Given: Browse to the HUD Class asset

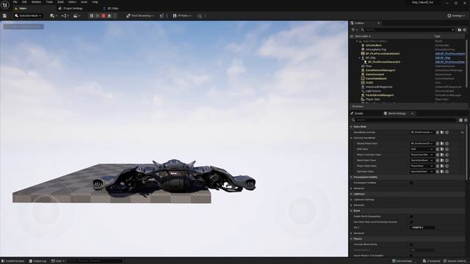Looking at the screenshot, I should click(x=442, y=149).
